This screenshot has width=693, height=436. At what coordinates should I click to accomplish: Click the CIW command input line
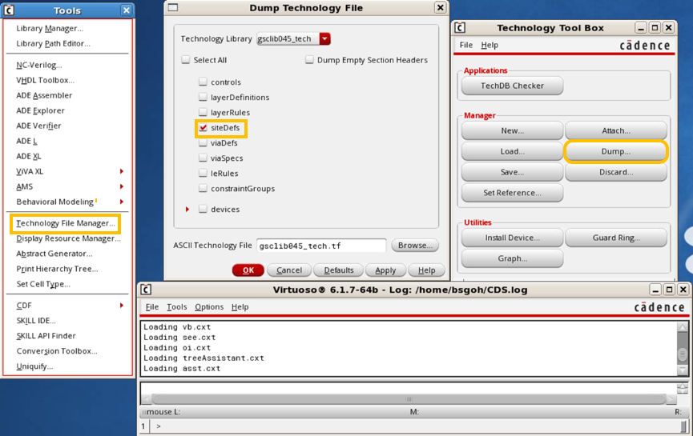click(x=416, y=426)
